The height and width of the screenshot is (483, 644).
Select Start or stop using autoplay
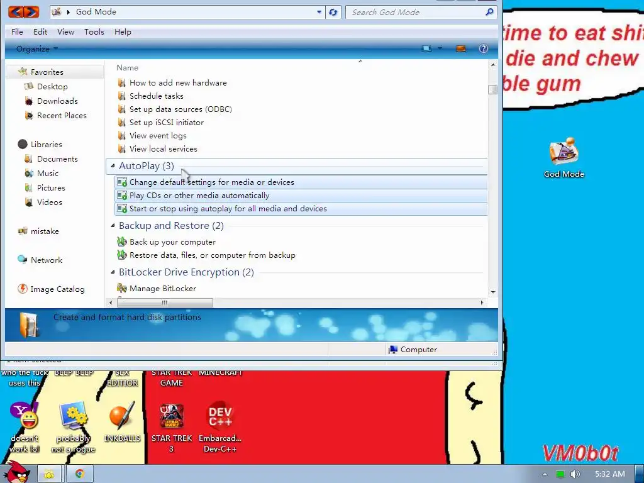(x=301, y=208)
